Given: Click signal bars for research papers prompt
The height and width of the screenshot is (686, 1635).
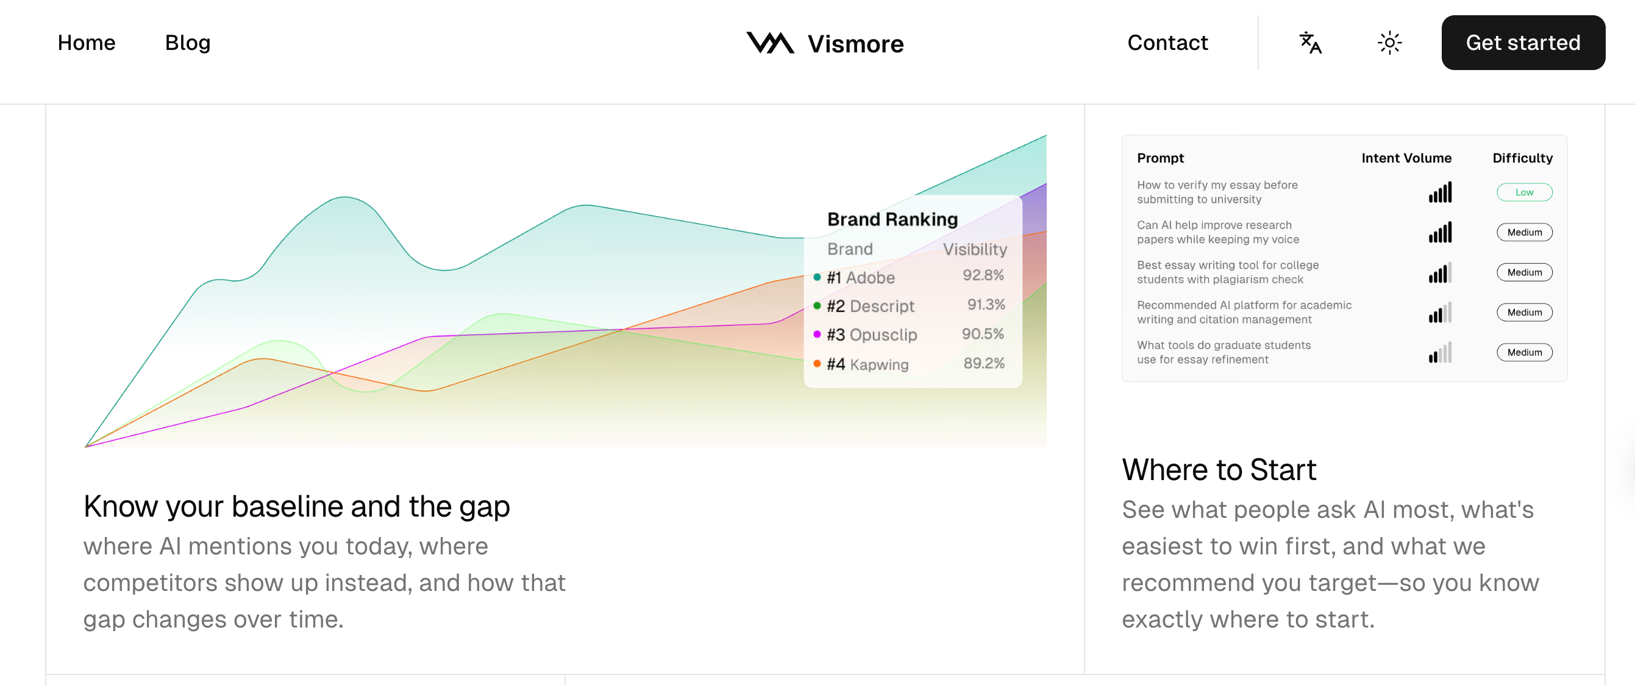Looking at the screenshot, I should click(1439, 233).
